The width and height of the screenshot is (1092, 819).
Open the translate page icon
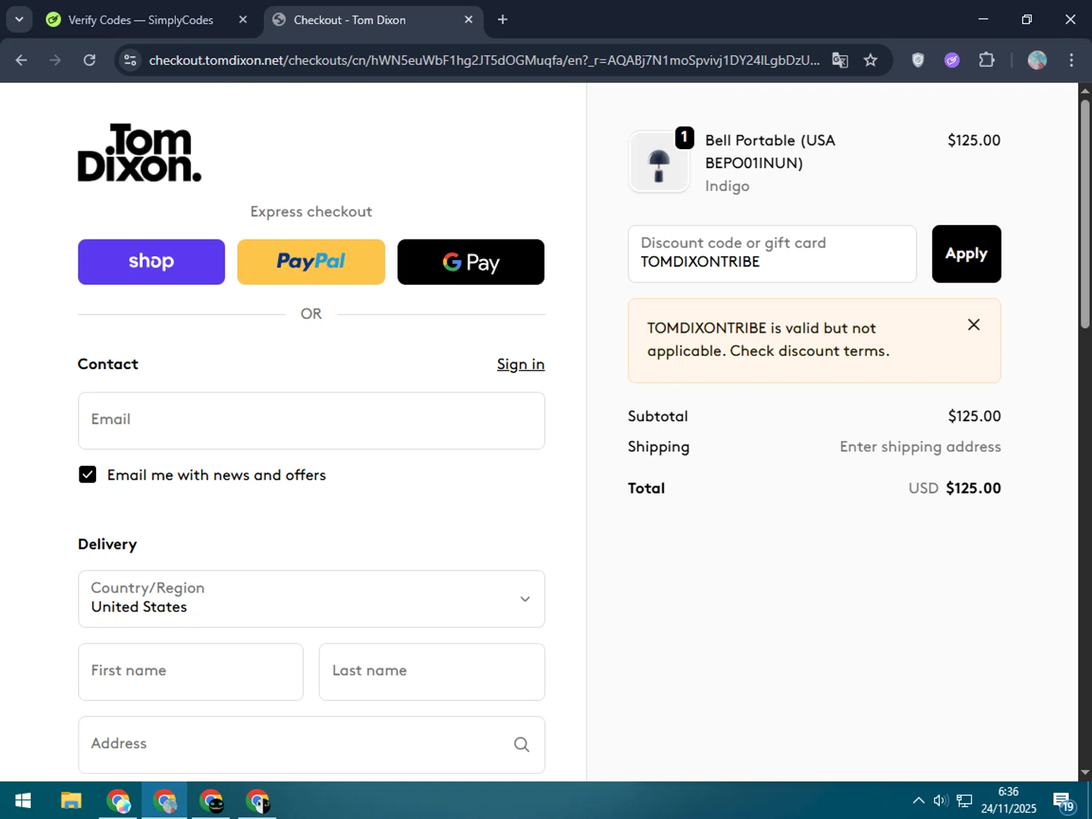click(x=840, y=60)
